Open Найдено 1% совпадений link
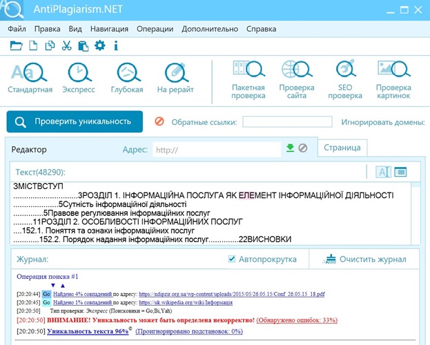Image resolution: width=430 pixels, height=345 pixels. click(x=83, y=302)
